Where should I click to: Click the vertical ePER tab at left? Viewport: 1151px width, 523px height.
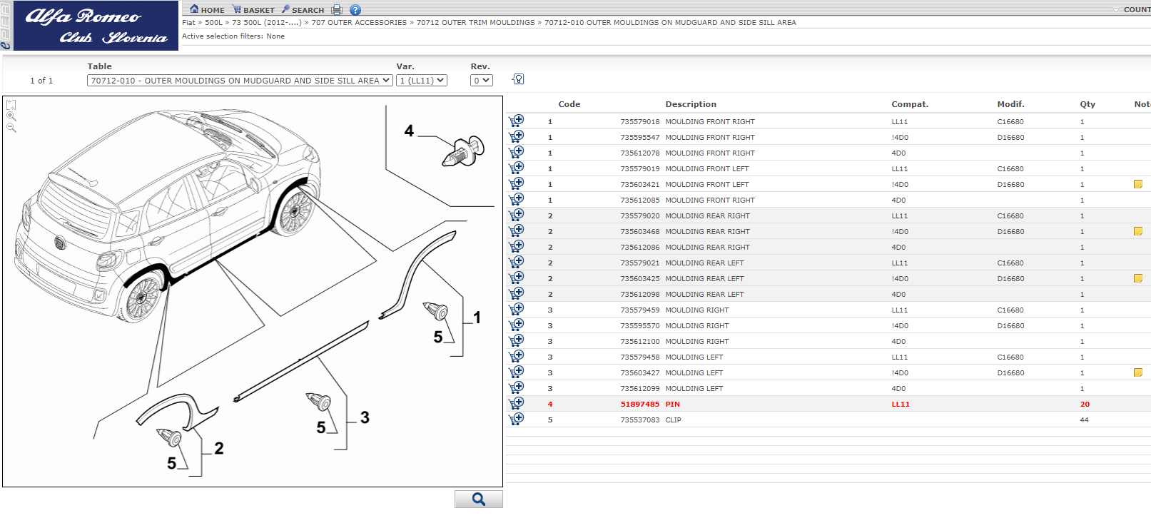pos(6,26)
